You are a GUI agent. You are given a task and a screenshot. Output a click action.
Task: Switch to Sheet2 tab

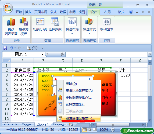click(43, 125)
